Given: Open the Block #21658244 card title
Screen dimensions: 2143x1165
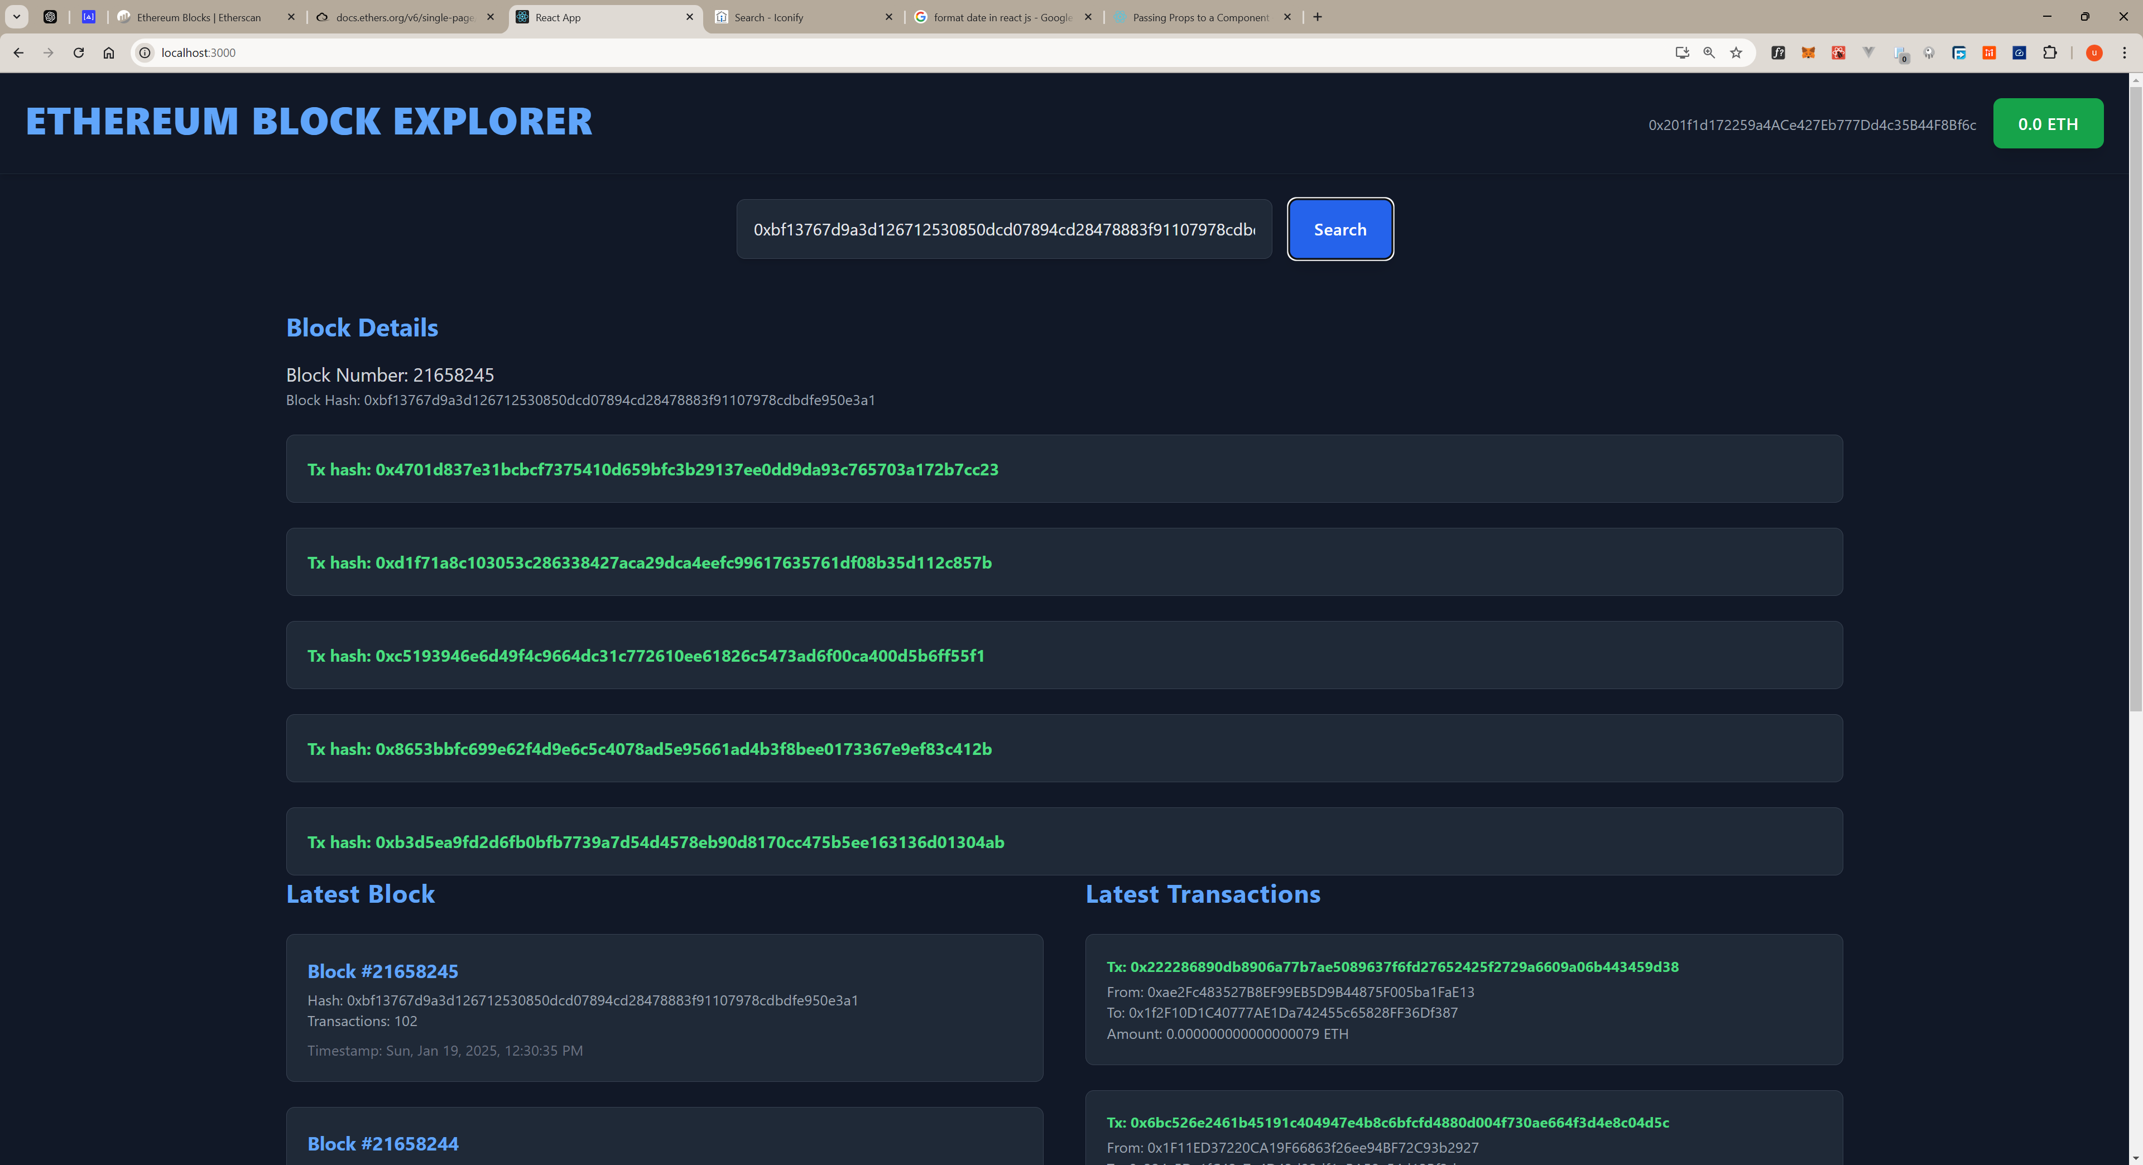Looking at the screenshot, I should (383, 1143).
